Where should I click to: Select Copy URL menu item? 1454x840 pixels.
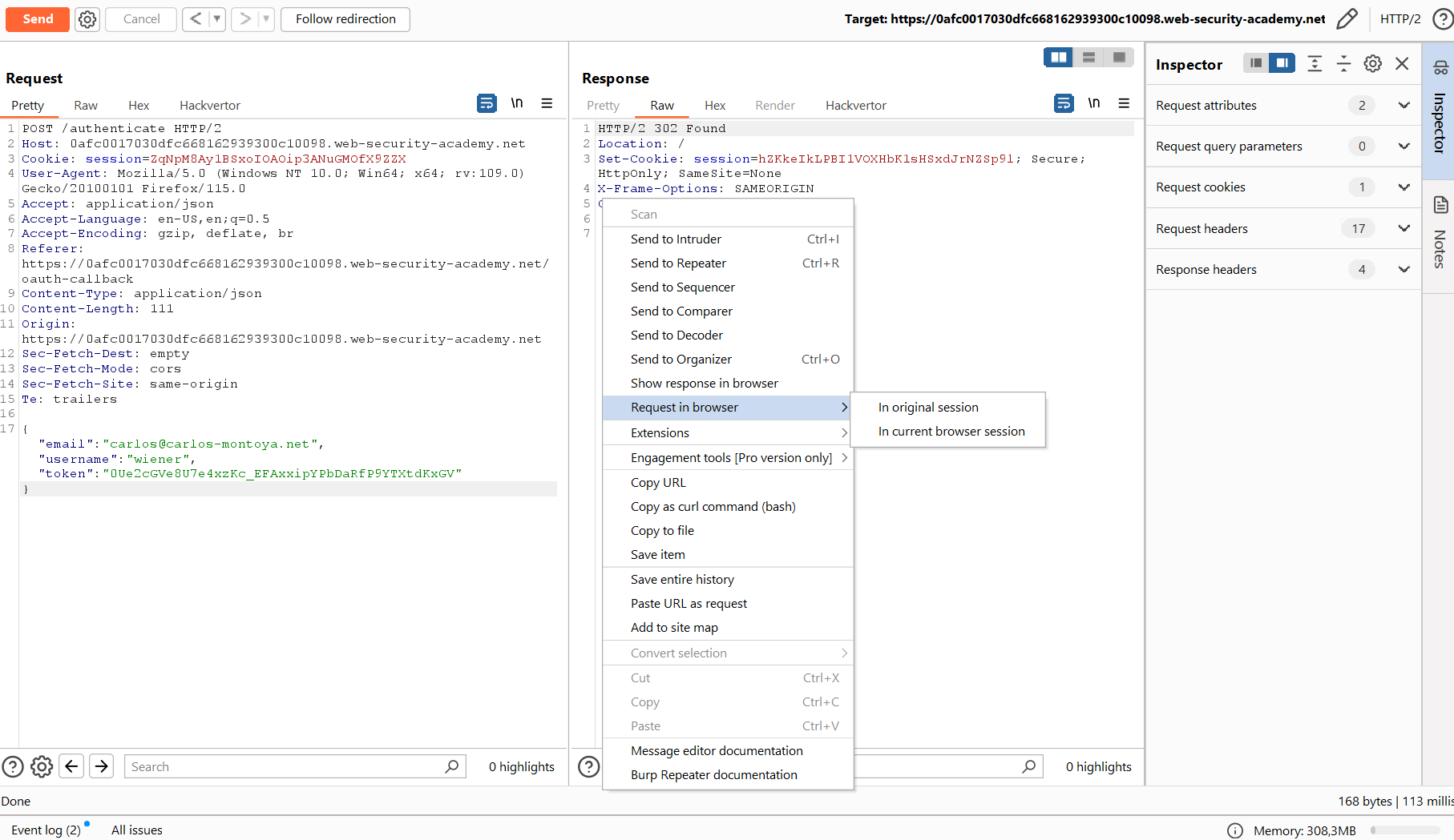coord(728,483)
